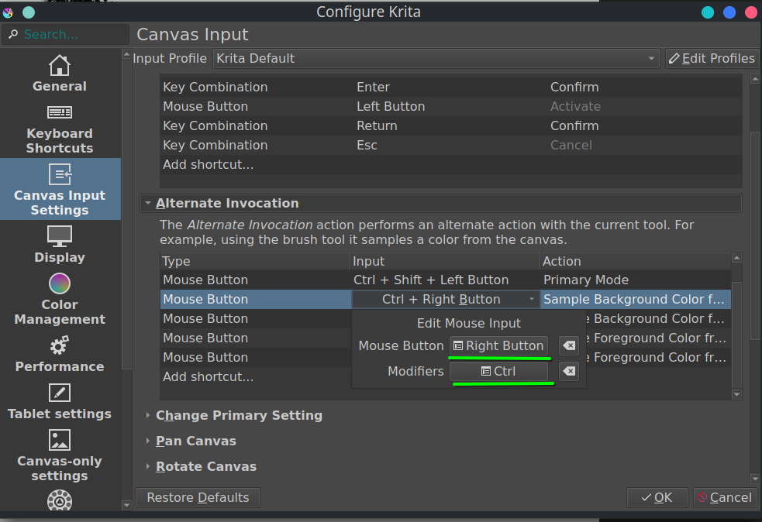Viewport: 762px width, 522px height.
Task: Clear the Right Button mouse input
Action: (x=568, y=346)
